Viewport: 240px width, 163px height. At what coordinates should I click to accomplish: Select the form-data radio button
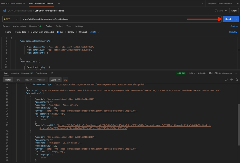click(15, 32)
